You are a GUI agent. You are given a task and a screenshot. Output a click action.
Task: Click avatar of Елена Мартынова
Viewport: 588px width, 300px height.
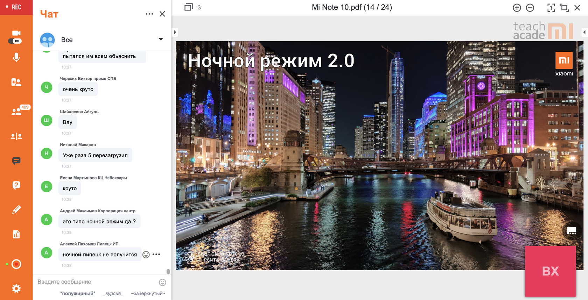point(47,186)
